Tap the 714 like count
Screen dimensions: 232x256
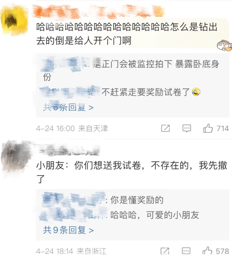[223, 128]
